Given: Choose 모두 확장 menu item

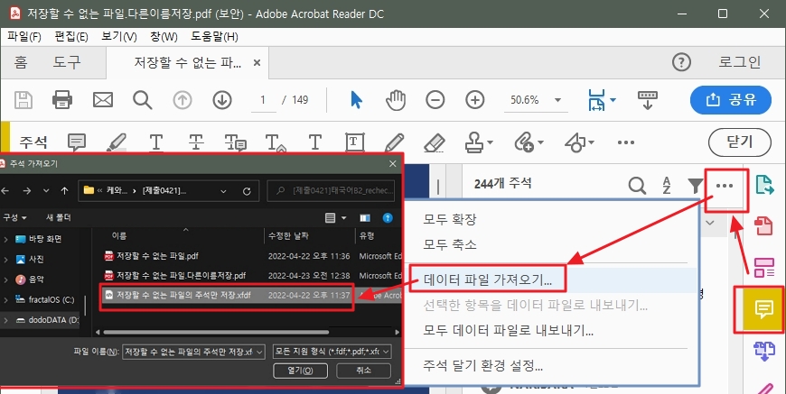Looking at the screenshot, I should click(x=450, y=219).
